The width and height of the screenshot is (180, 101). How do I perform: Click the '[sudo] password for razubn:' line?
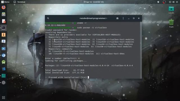coord(61,30)
